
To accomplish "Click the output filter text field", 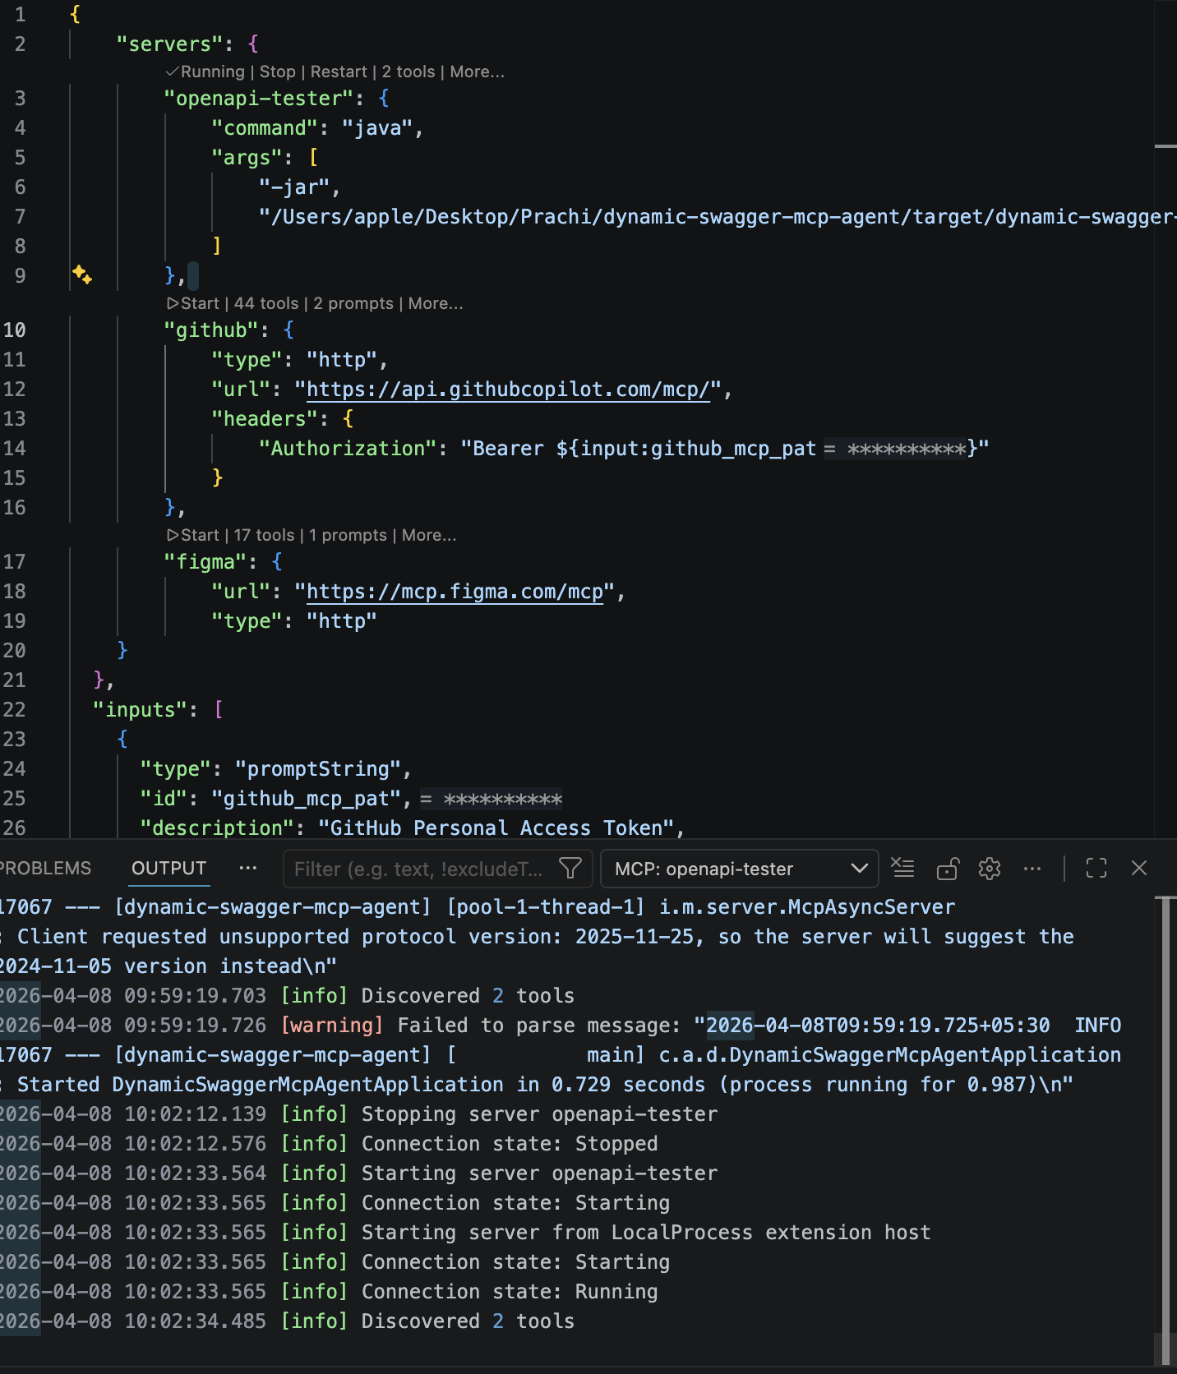I will pos(419,869).
